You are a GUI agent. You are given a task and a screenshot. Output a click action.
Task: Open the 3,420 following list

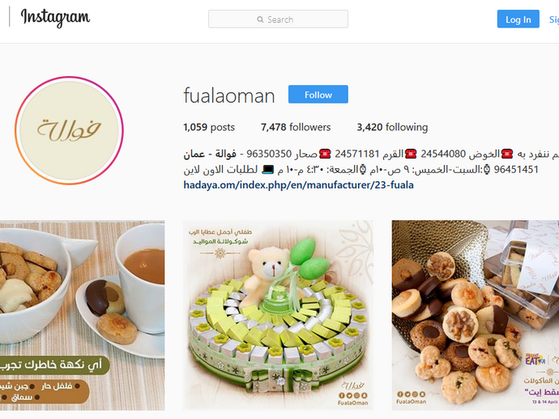[392, 127]
